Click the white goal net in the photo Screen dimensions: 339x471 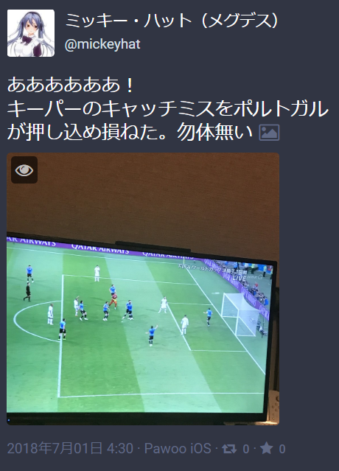(x=240, y=314)
